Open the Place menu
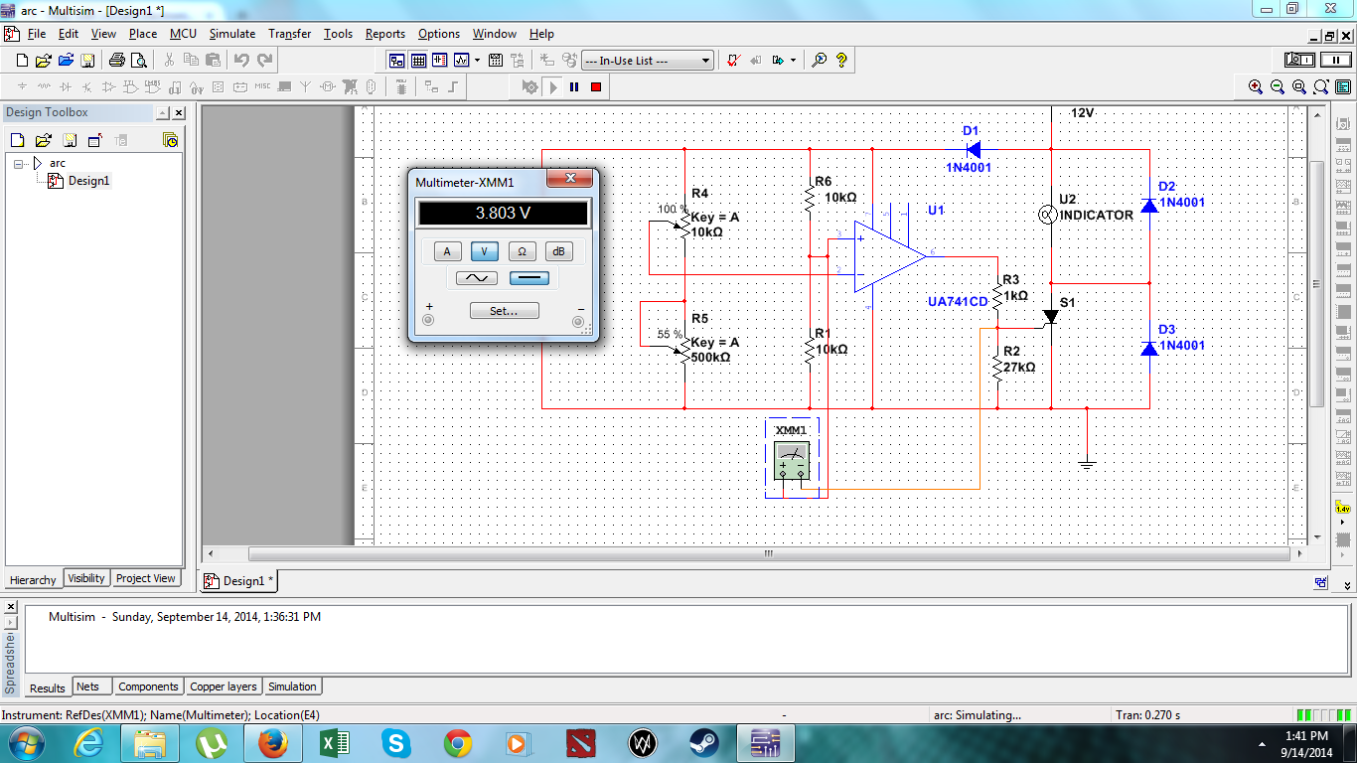Viewport: 1357px width, 763px height. coord(143,34)
